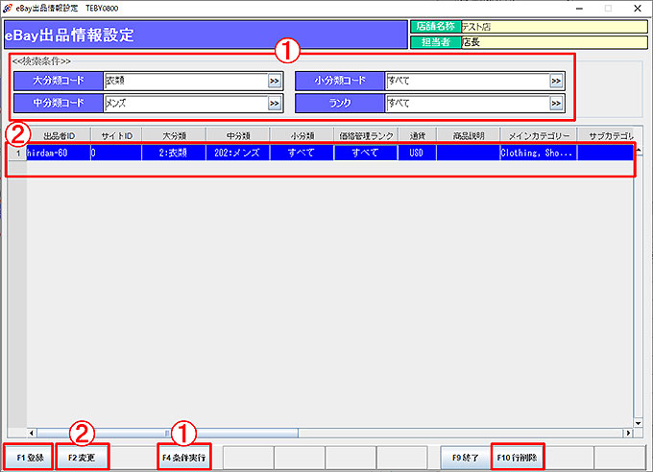Viewport: 653px width, 472px height.
Task: Click the 大分類コード text field
Action: (x=184, y=82)
